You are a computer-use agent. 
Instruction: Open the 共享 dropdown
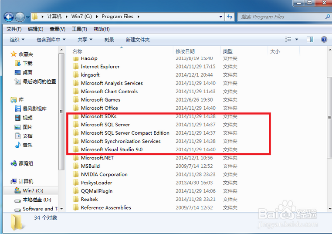click(x=85, y=40)
